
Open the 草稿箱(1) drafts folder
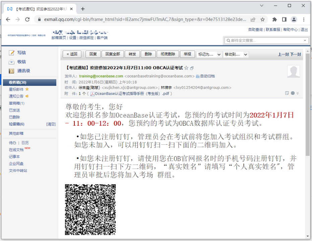pos(17,103)
